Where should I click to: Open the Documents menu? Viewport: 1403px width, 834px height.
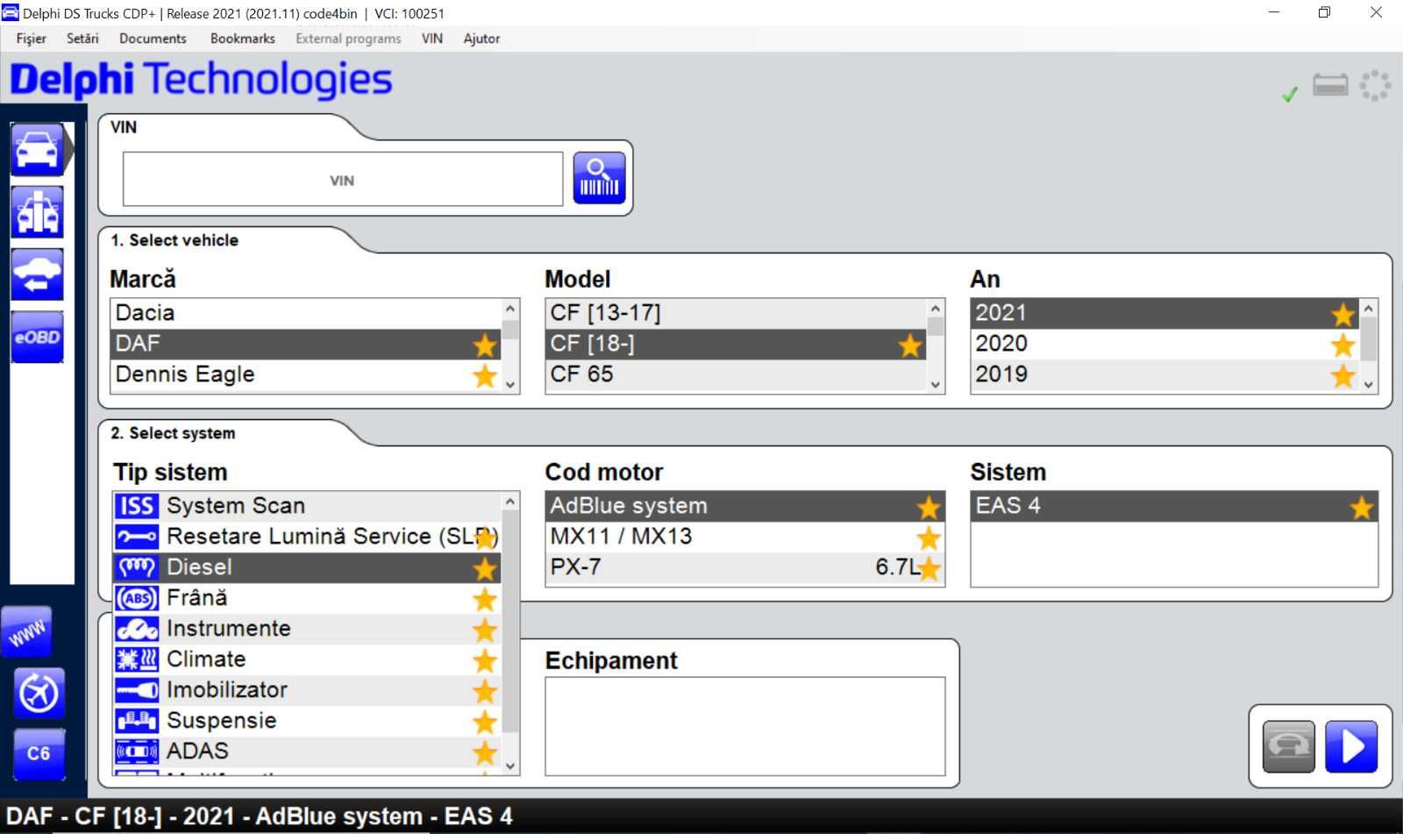[x=153, y=39]
